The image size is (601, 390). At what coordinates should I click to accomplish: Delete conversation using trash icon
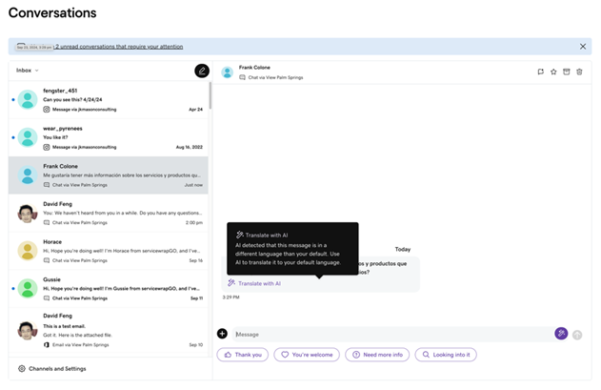[579, 72]
